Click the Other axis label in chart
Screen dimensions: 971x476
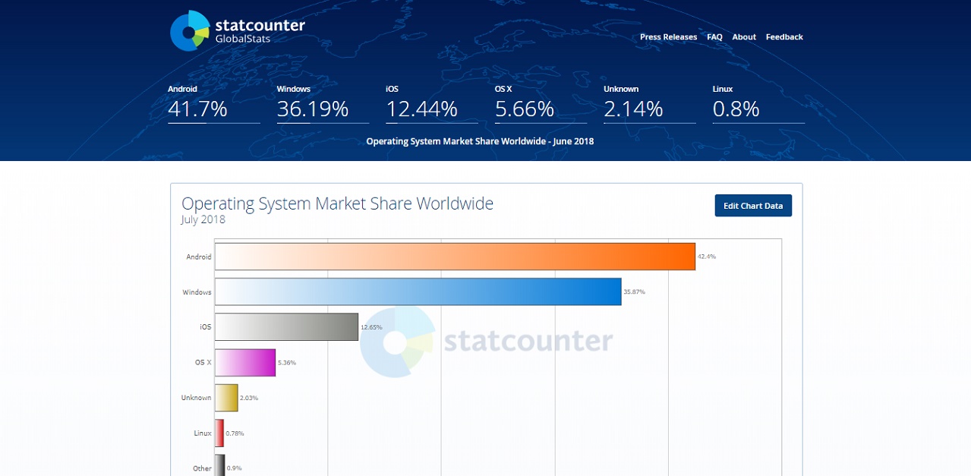pyautogui.click(x=203, y=468)
